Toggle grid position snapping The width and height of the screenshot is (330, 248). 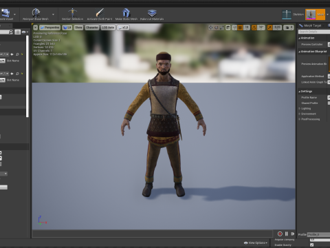[240, 28]
